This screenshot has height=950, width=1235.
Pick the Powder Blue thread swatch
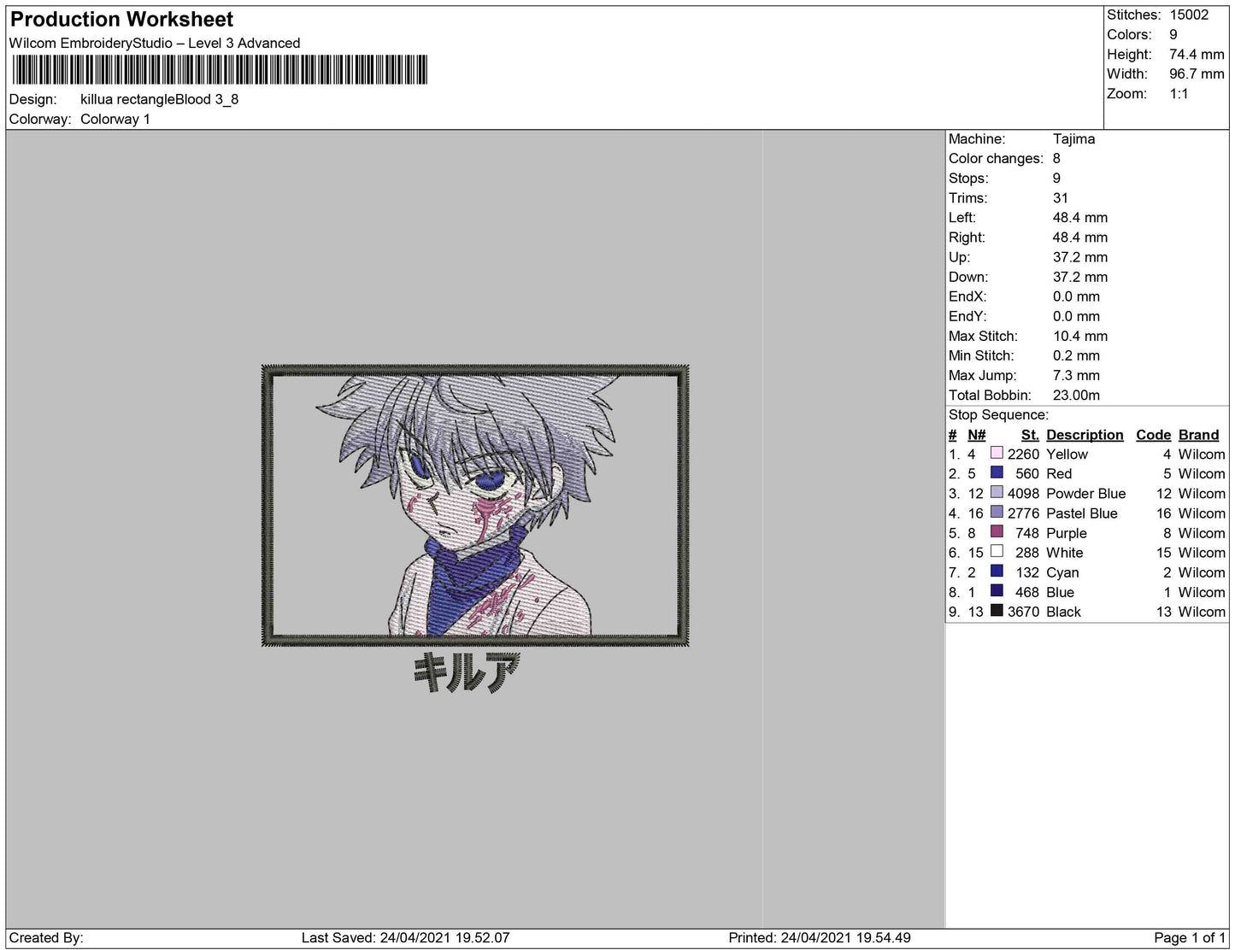997,493
